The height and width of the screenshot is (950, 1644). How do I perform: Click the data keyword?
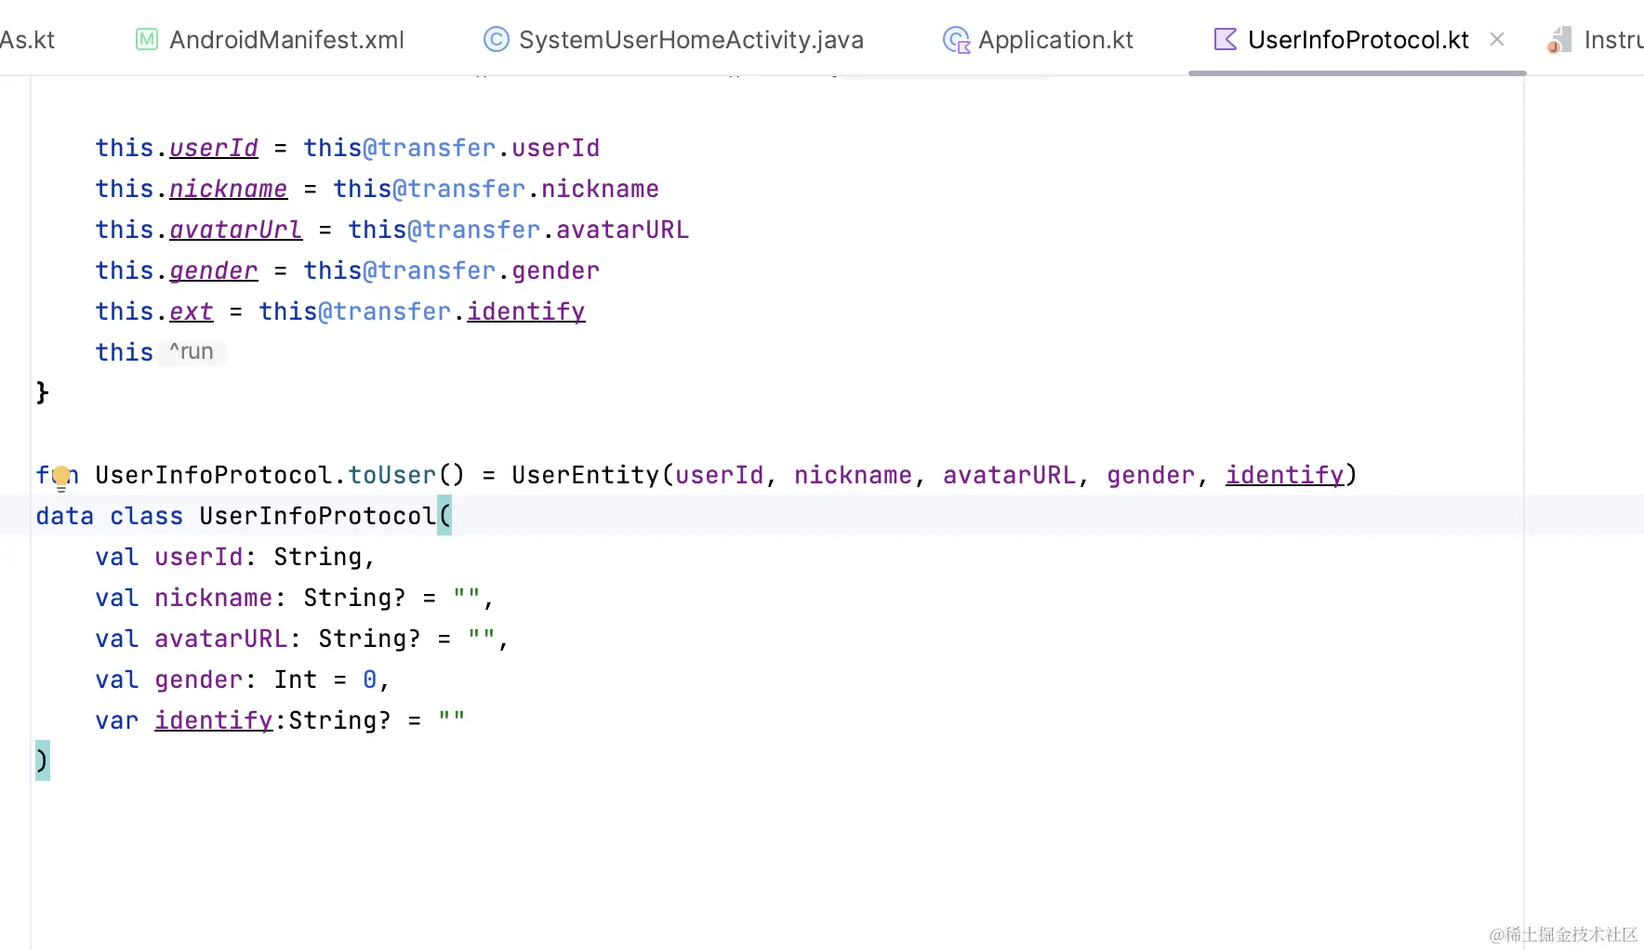click(x=65, y=516)
